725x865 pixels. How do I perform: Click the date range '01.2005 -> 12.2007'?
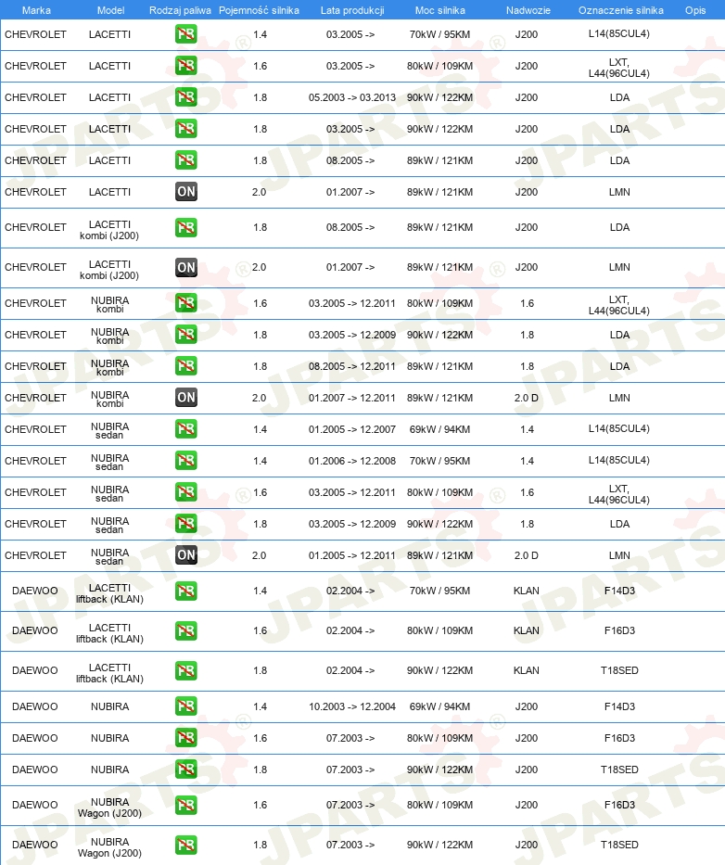pos(352,429)
